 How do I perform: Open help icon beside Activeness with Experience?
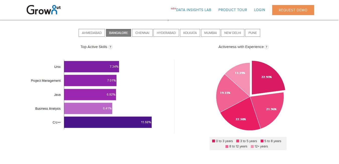pos(266,47)
